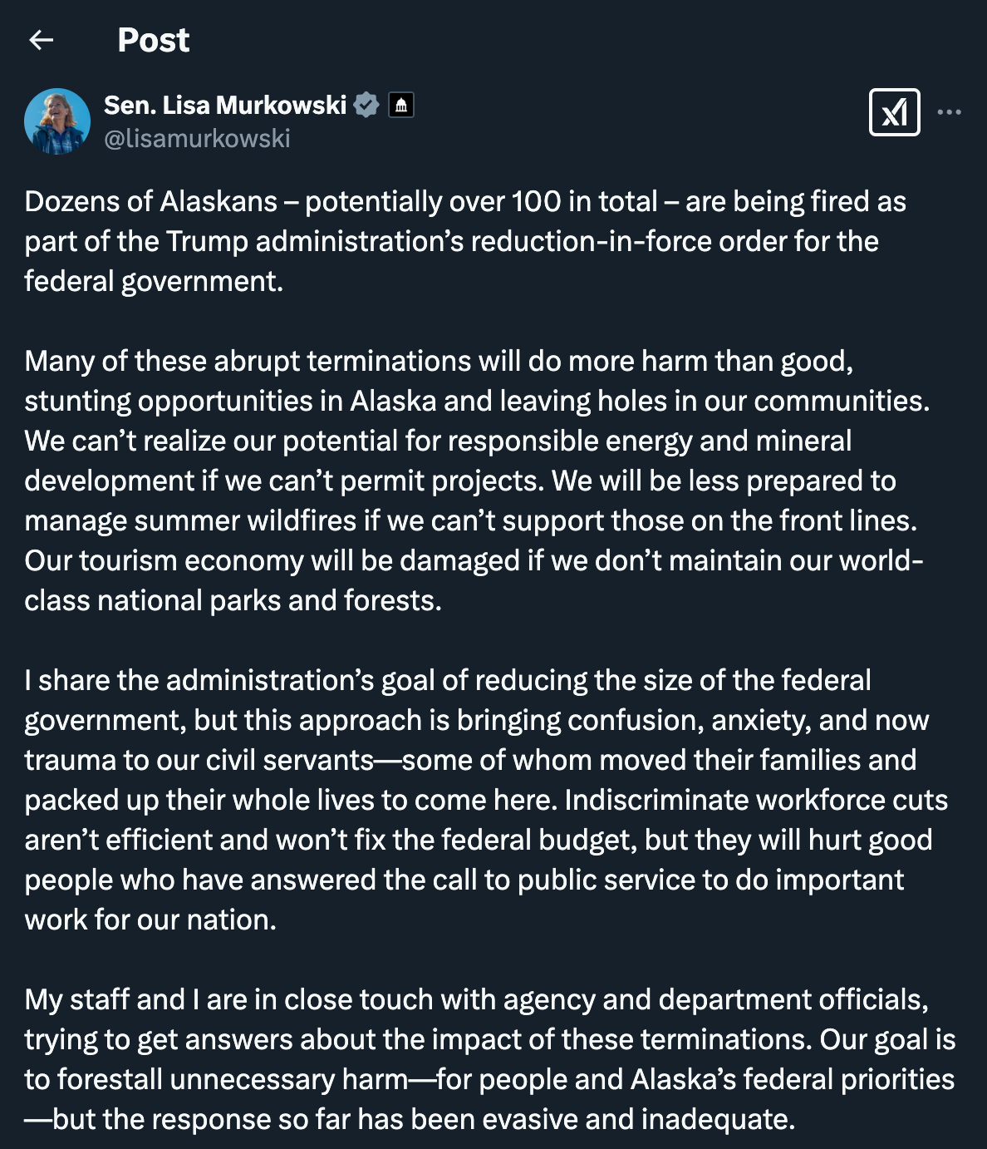Click the government account building badge
Screen dimensions: 987x1149
coord(401,106)
